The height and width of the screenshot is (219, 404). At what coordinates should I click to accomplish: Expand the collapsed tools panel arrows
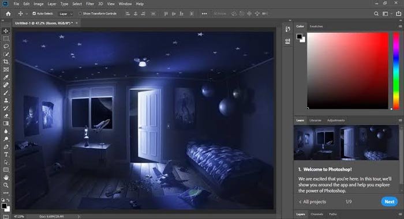point(3,21)
